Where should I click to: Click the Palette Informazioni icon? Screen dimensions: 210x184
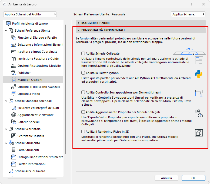click(x=14, y=164)
